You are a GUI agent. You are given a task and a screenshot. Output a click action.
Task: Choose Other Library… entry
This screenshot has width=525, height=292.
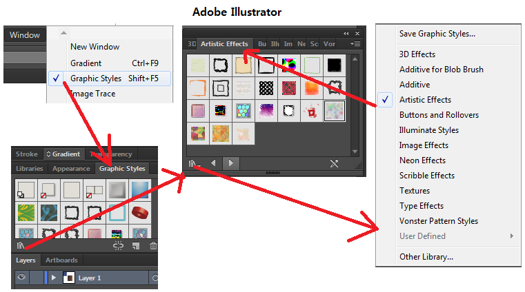(426, 257)
